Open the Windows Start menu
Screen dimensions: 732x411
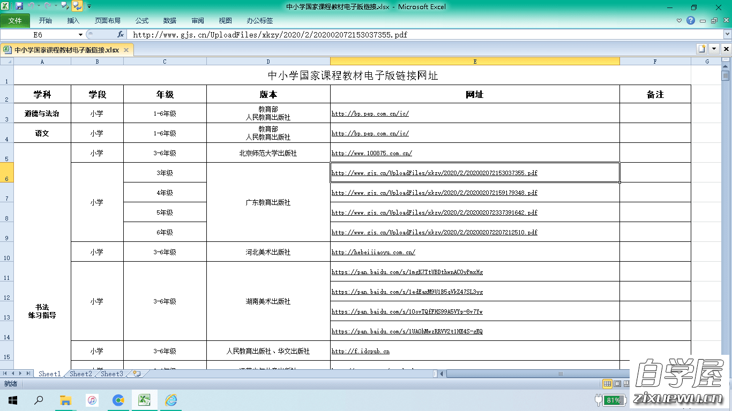(x=12, y=400)
